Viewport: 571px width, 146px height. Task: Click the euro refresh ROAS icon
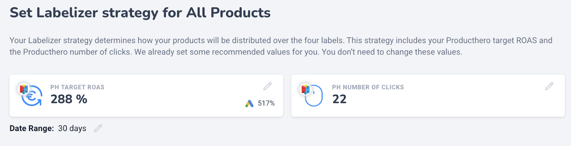coord(32,96)
